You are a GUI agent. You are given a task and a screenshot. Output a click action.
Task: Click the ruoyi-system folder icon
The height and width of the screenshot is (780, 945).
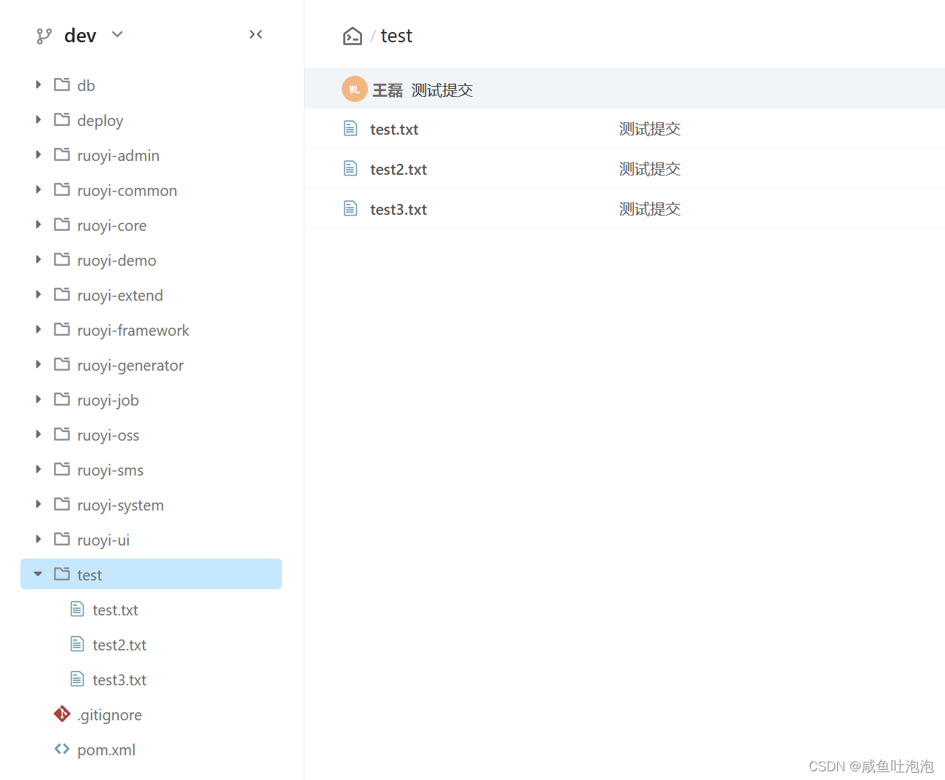62,504
